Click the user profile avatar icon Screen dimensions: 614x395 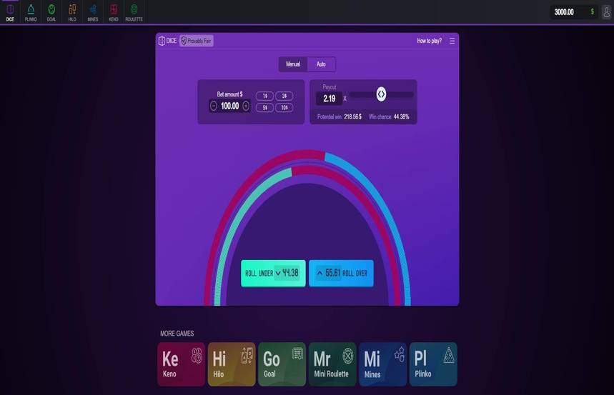point(606,12)
